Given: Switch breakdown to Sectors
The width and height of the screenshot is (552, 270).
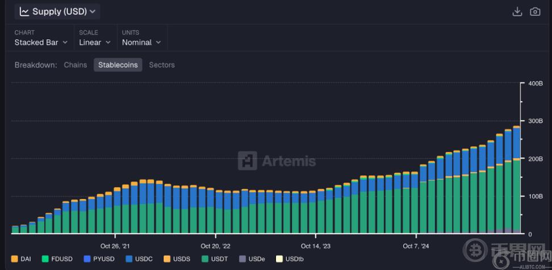Looking at the screenshot, I should pos(162,65).
